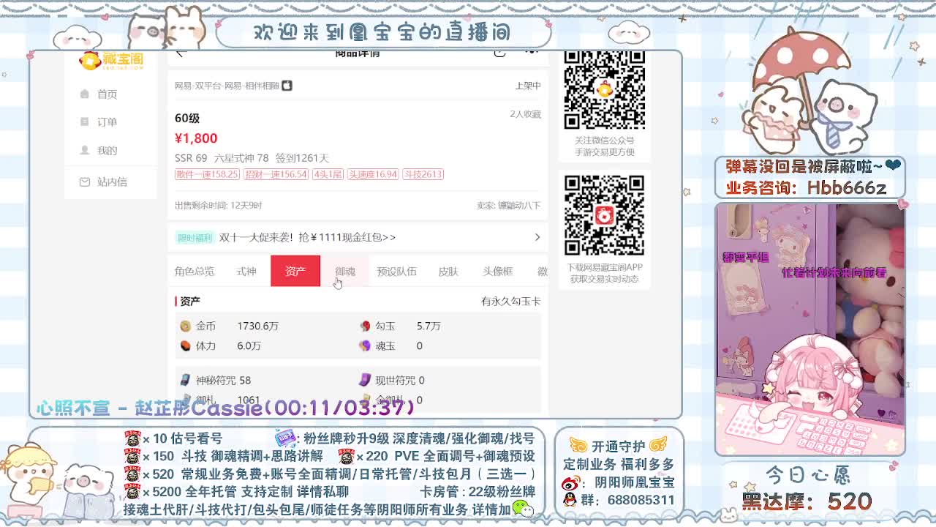Click the 体力 stamina icon
This screenshot has height=527, width=936.
pos(186,345)
